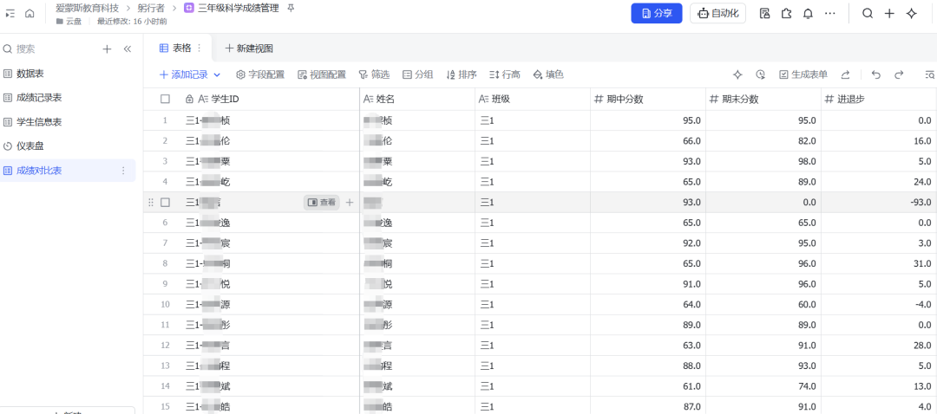The width and height of the screenshot is (937, 414).
Task: Redo the last action
Action: pyautogui.click(x=898, y=74)
